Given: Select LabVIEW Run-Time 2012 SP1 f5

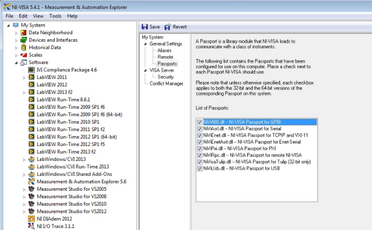Looking at the screenshot, I should tap(71, 144).
